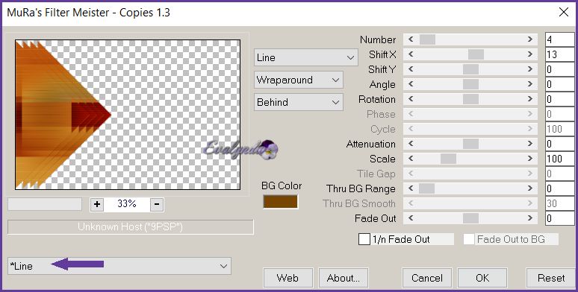Click left arrow of Rotation slider
Image resolution: width=578 pixels, height=292 pixels.
coord(411,99)
